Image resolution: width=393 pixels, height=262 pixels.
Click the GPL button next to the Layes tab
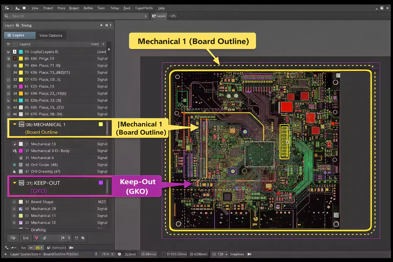tap(172, 16)
